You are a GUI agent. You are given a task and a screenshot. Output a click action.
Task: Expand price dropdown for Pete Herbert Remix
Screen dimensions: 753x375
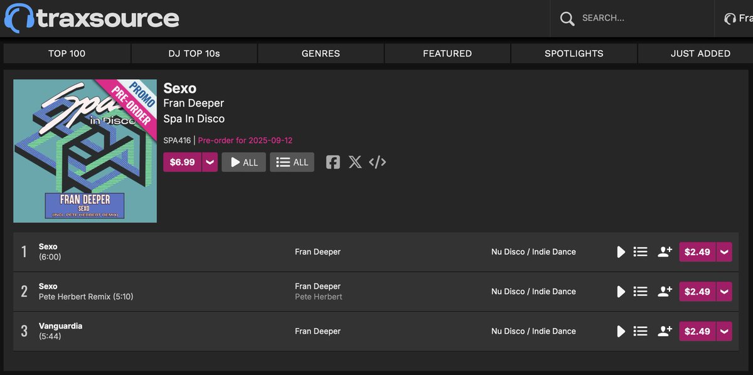[x=724, y=292]
